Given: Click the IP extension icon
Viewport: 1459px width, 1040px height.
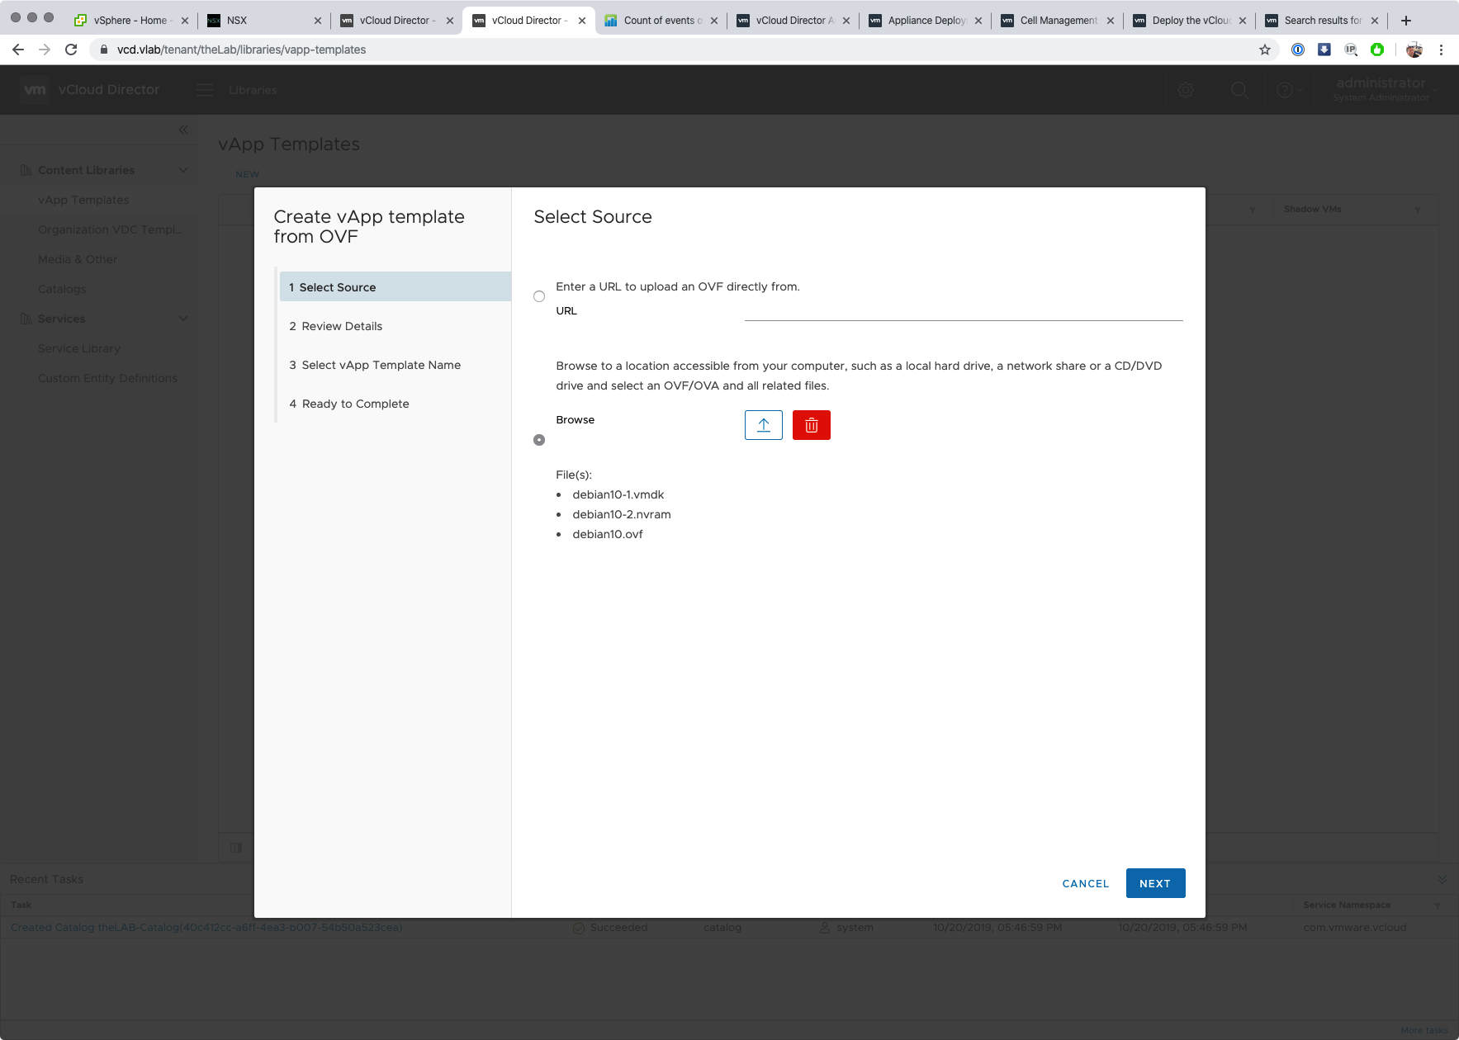Looking at the screenshot, I should click(x=1351, y=50).
